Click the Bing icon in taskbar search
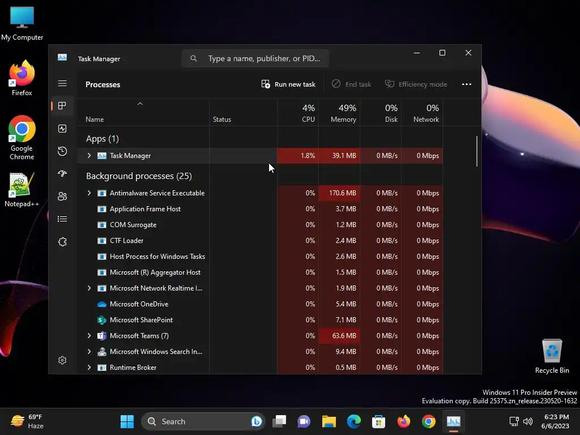Viewport: 580px width, 435px height. (257, 421)
